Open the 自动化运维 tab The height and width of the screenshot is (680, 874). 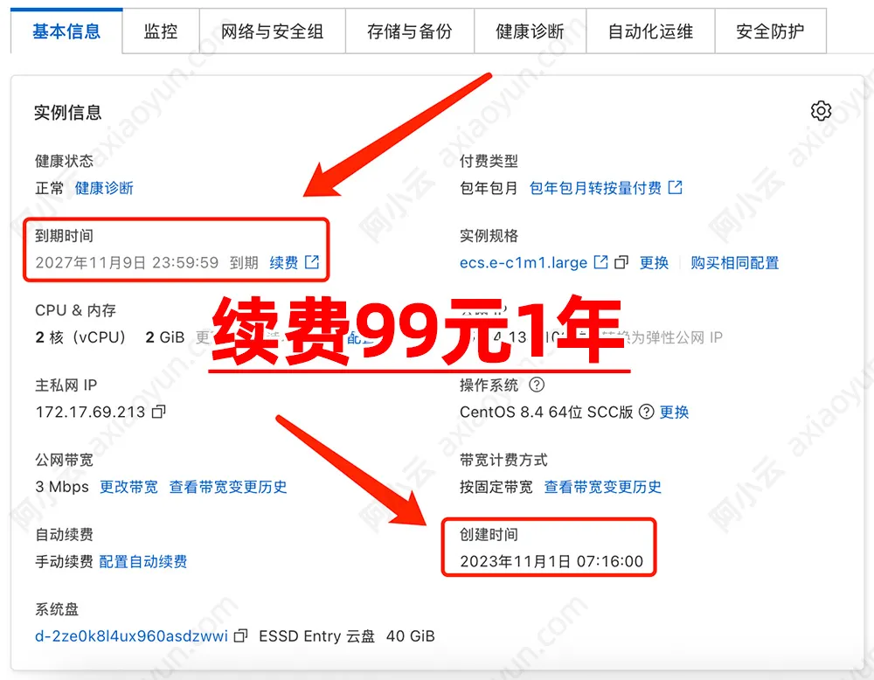pyautogui.click(x=650, y=30)
